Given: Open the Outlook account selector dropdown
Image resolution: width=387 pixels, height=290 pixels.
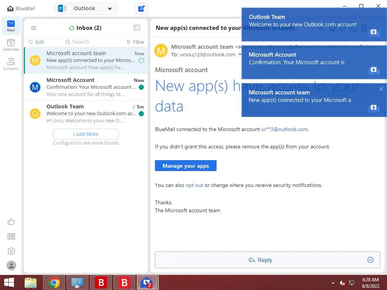Looking at the screenshot, I should coord(86,9).
